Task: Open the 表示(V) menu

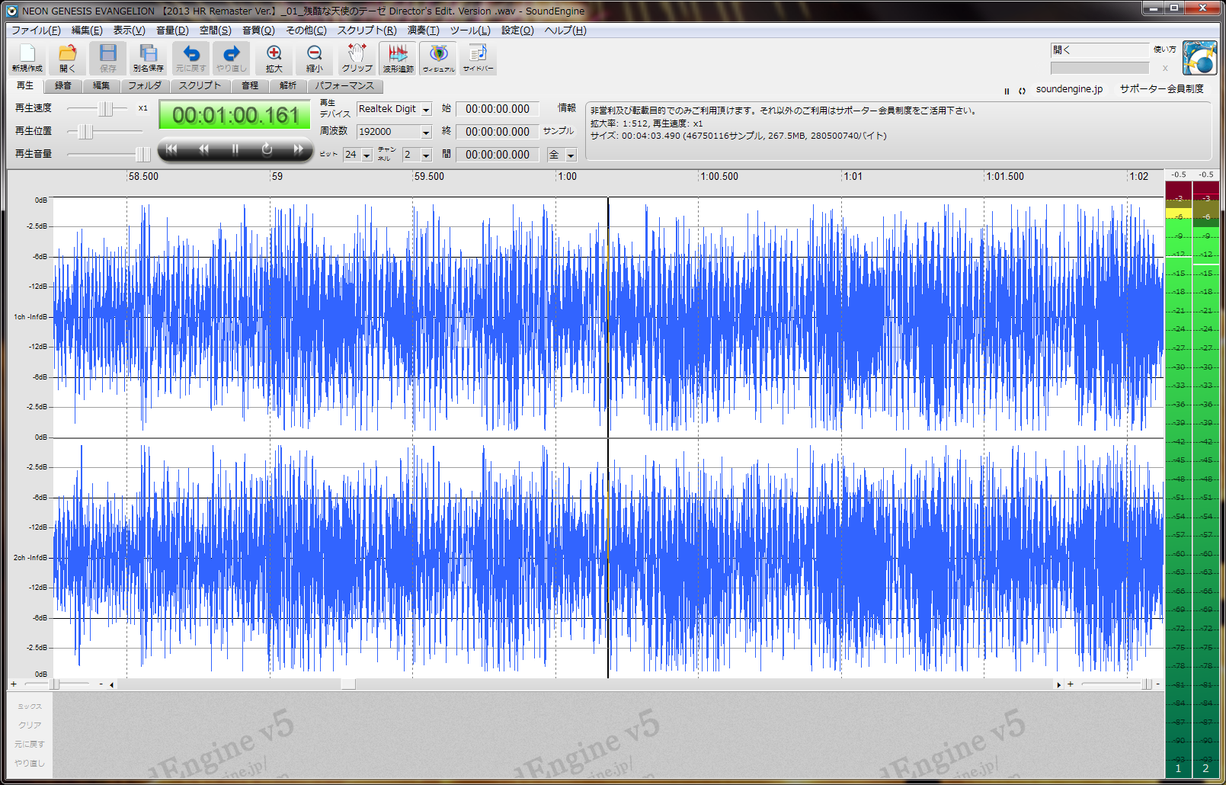Action: pos(129,30)
